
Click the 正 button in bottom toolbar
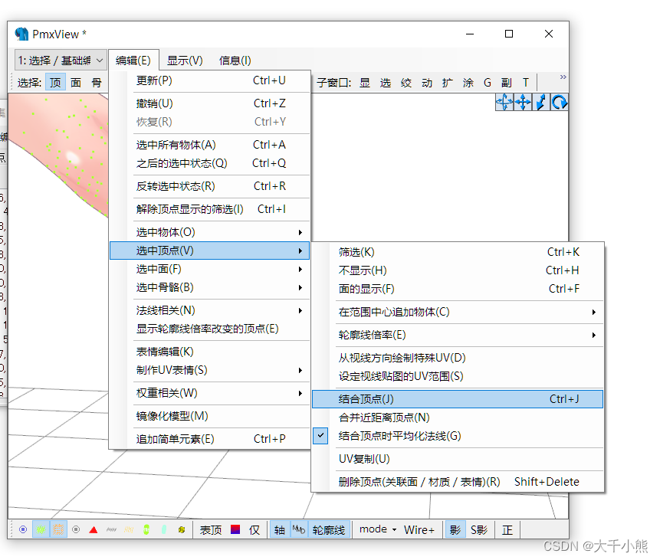click(x=507, y=529)
